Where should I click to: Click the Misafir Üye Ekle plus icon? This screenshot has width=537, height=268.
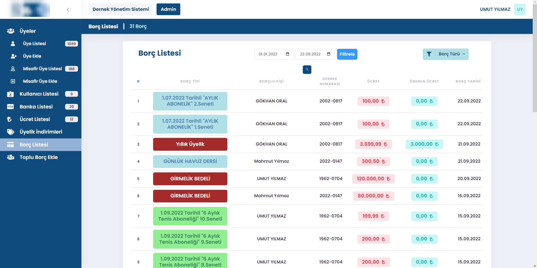pos(13,81)
